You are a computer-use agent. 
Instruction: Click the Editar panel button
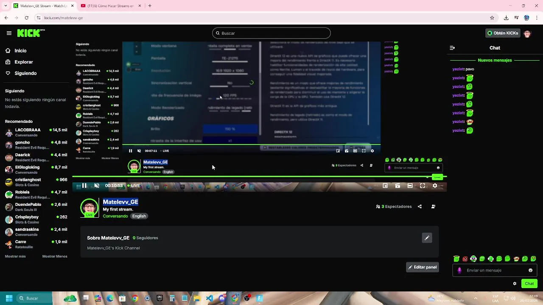click(422, 267)
